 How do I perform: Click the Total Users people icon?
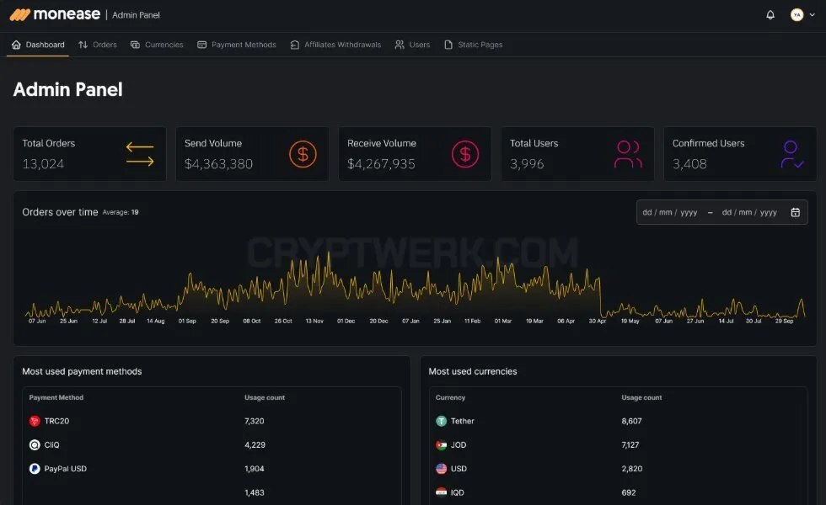[x=628, y=154]
